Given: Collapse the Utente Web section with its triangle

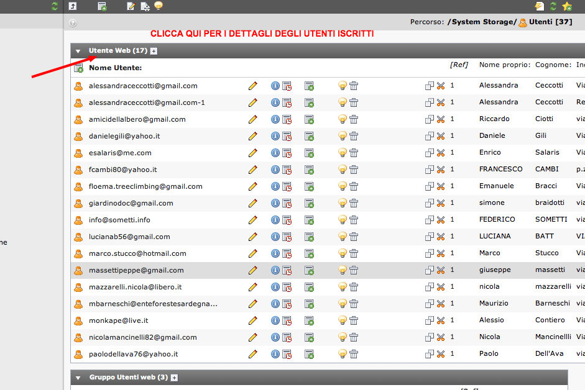Looking at the screenshot, I should 78,51.
